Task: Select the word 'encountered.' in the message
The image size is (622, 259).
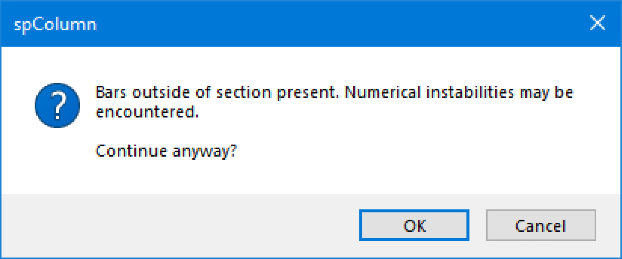Action: (147, 112)
